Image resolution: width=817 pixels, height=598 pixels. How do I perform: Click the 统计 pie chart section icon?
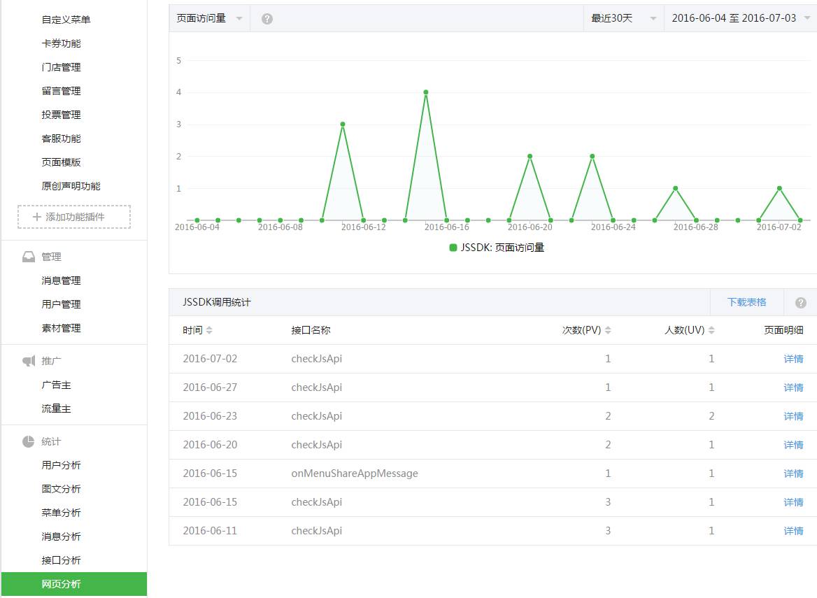(x=28, y=441)
